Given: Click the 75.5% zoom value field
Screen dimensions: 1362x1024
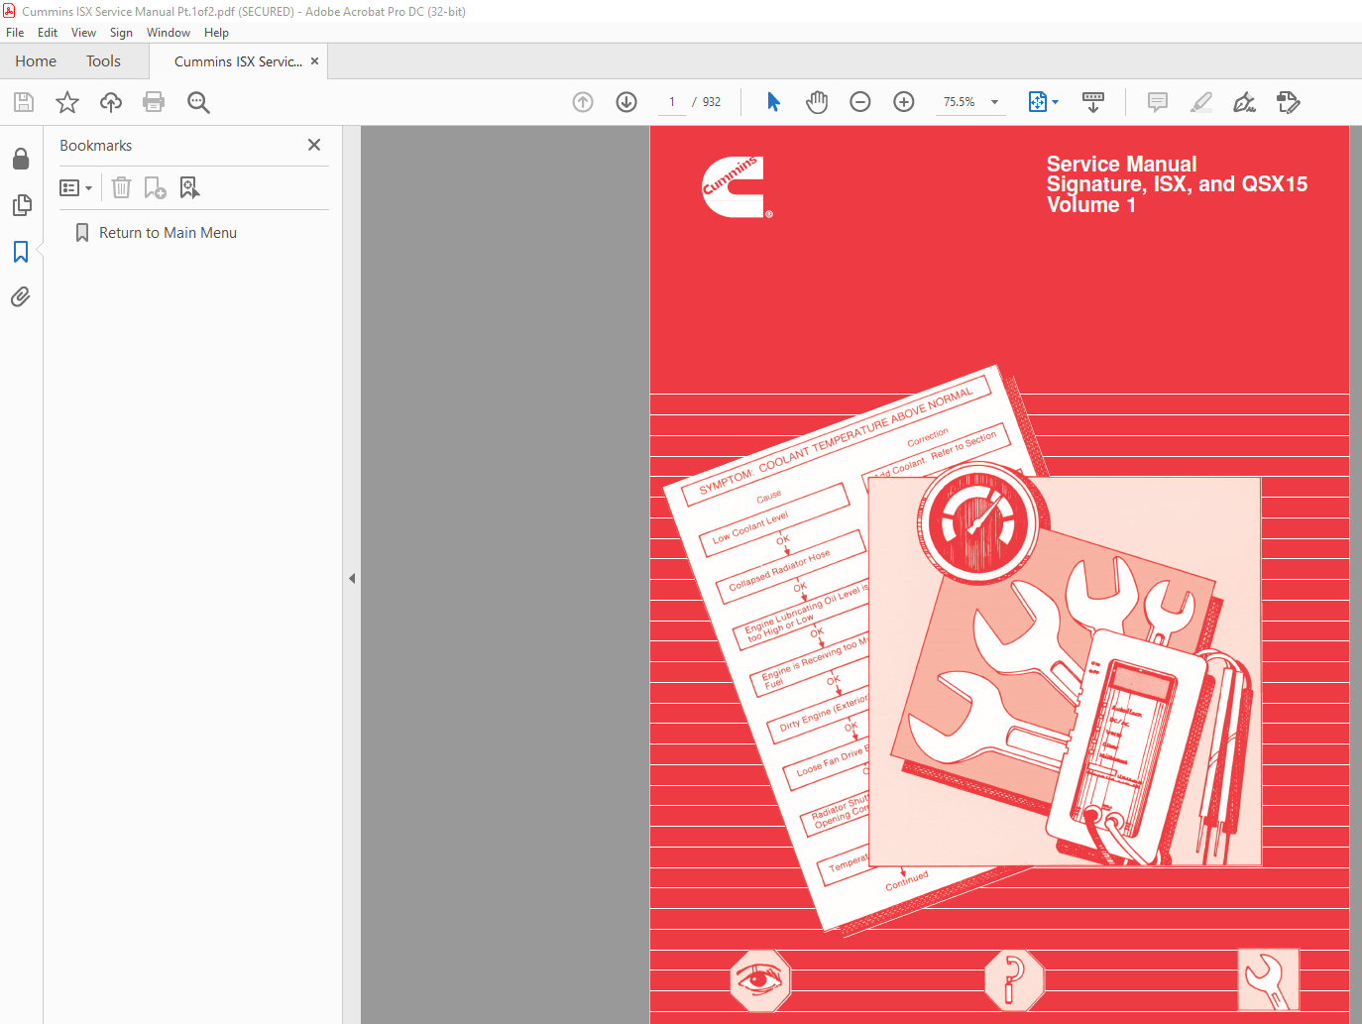Looking at the screenshot, I should coord(959,102).
